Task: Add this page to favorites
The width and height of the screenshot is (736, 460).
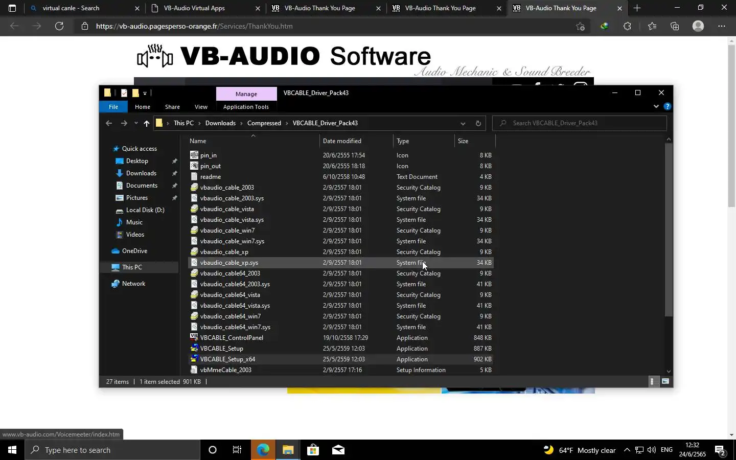Action: (x=580, y=26)
